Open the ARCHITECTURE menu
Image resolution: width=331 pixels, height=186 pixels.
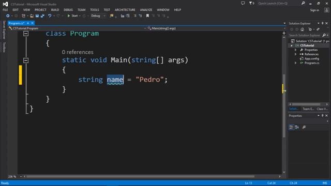pyautogui.click(x=125, y=10)
